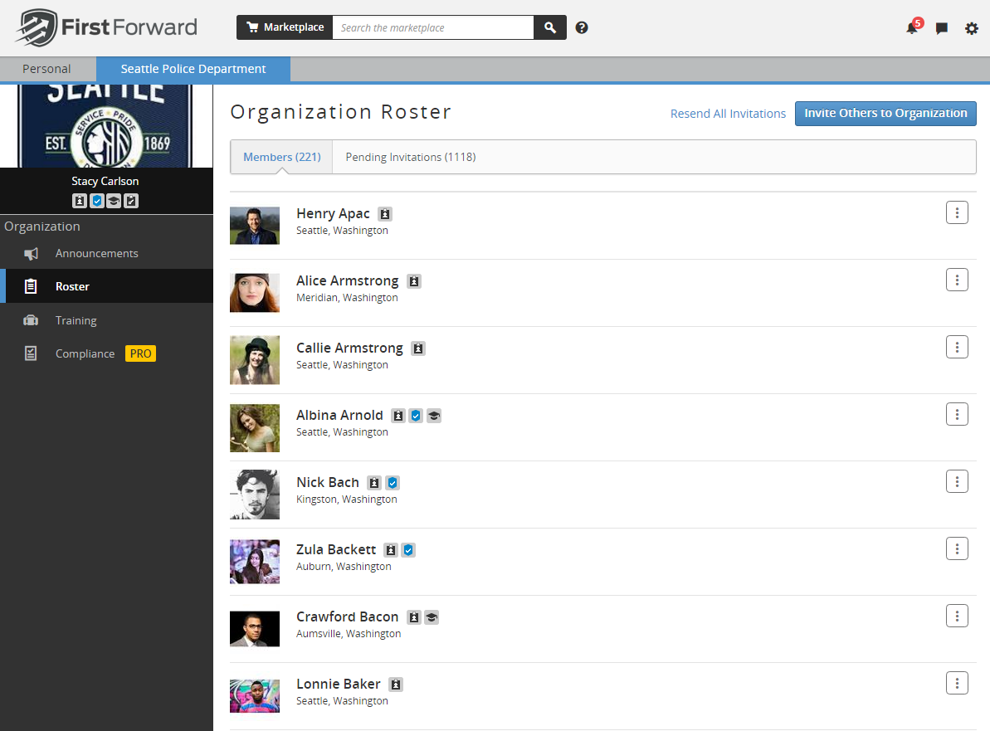This screenshot has width=990, height=731.
Task: Click Resend All Invitations link
Action: 728,114
